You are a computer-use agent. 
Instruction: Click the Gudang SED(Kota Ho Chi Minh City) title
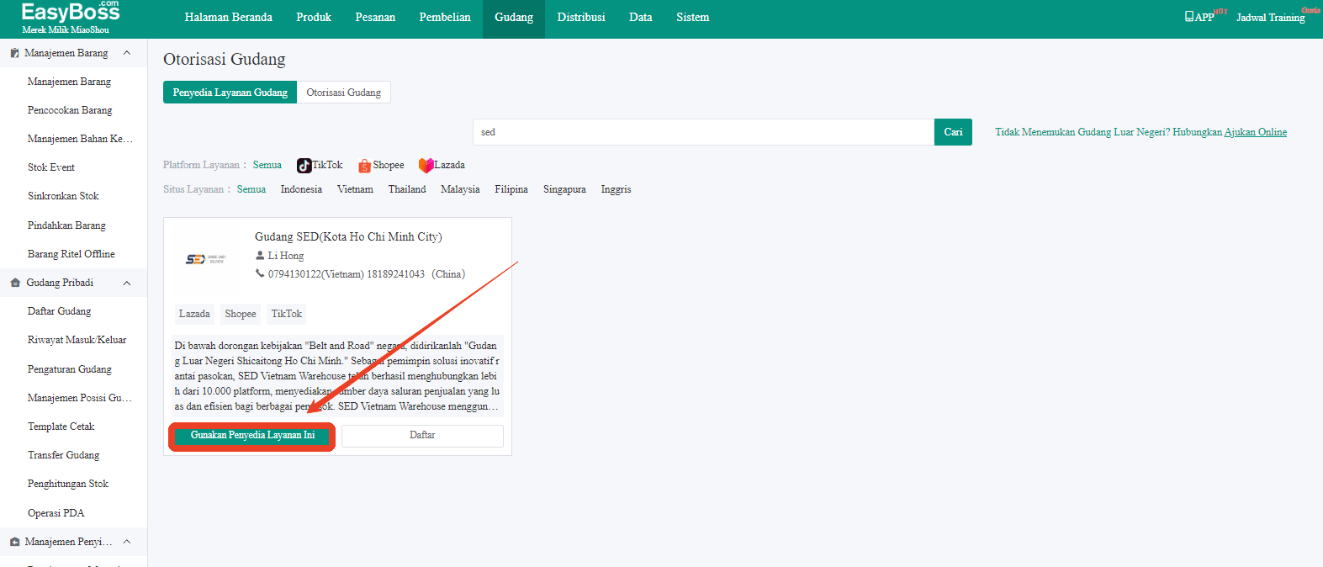(348, 237)
